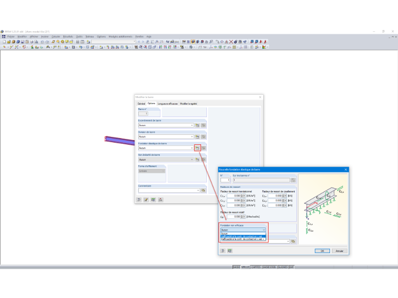Click comment library icon in foundation dialog
The image size is (398, 298).
[293, 241]
